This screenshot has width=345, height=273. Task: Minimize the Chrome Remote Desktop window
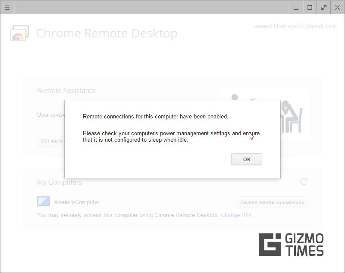coord(295,7)
